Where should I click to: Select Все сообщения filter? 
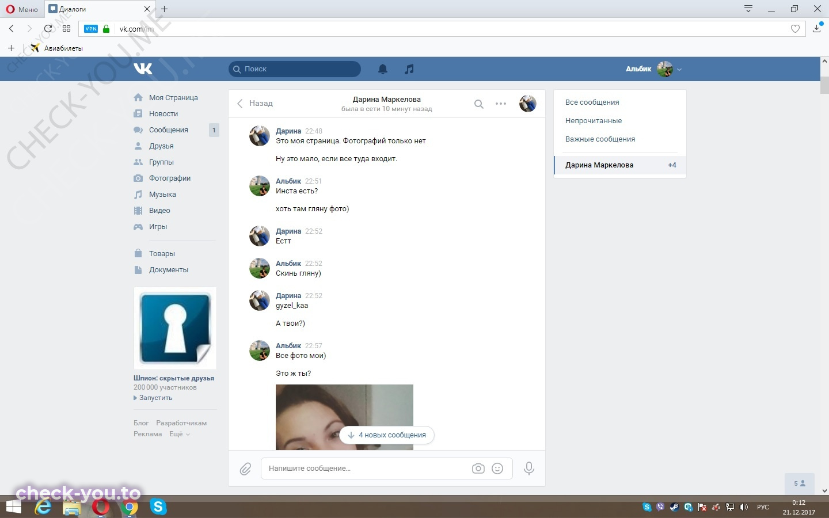[592, 102]
